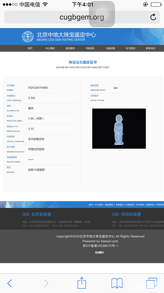Click footer link 中心概述
The height and width of the screenshot is (293, 164).
click(99, 205)
